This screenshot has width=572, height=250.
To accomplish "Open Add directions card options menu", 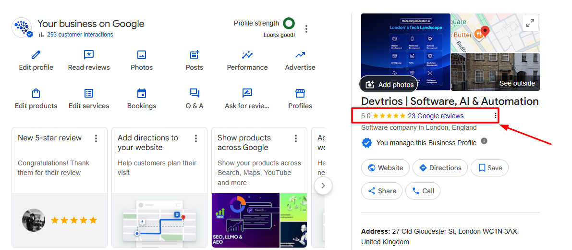I will [x=196, y=138].
